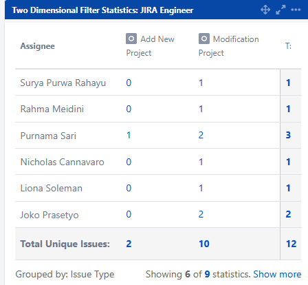Open Purnama Sari's row total of 3
Screen dimensions: 308x285
click(288, 135)
